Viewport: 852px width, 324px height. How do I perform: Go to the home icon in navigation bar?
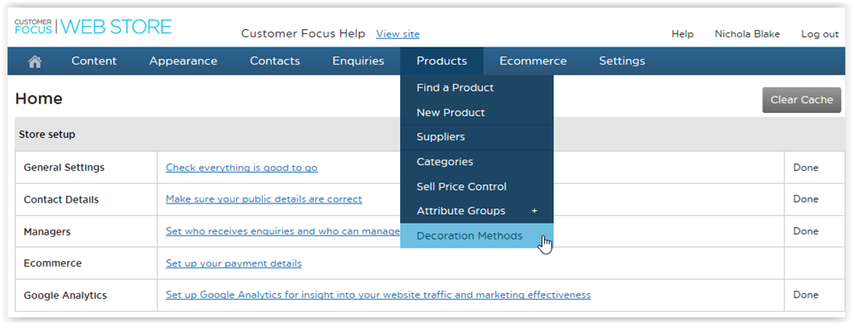tap(35, 61)
